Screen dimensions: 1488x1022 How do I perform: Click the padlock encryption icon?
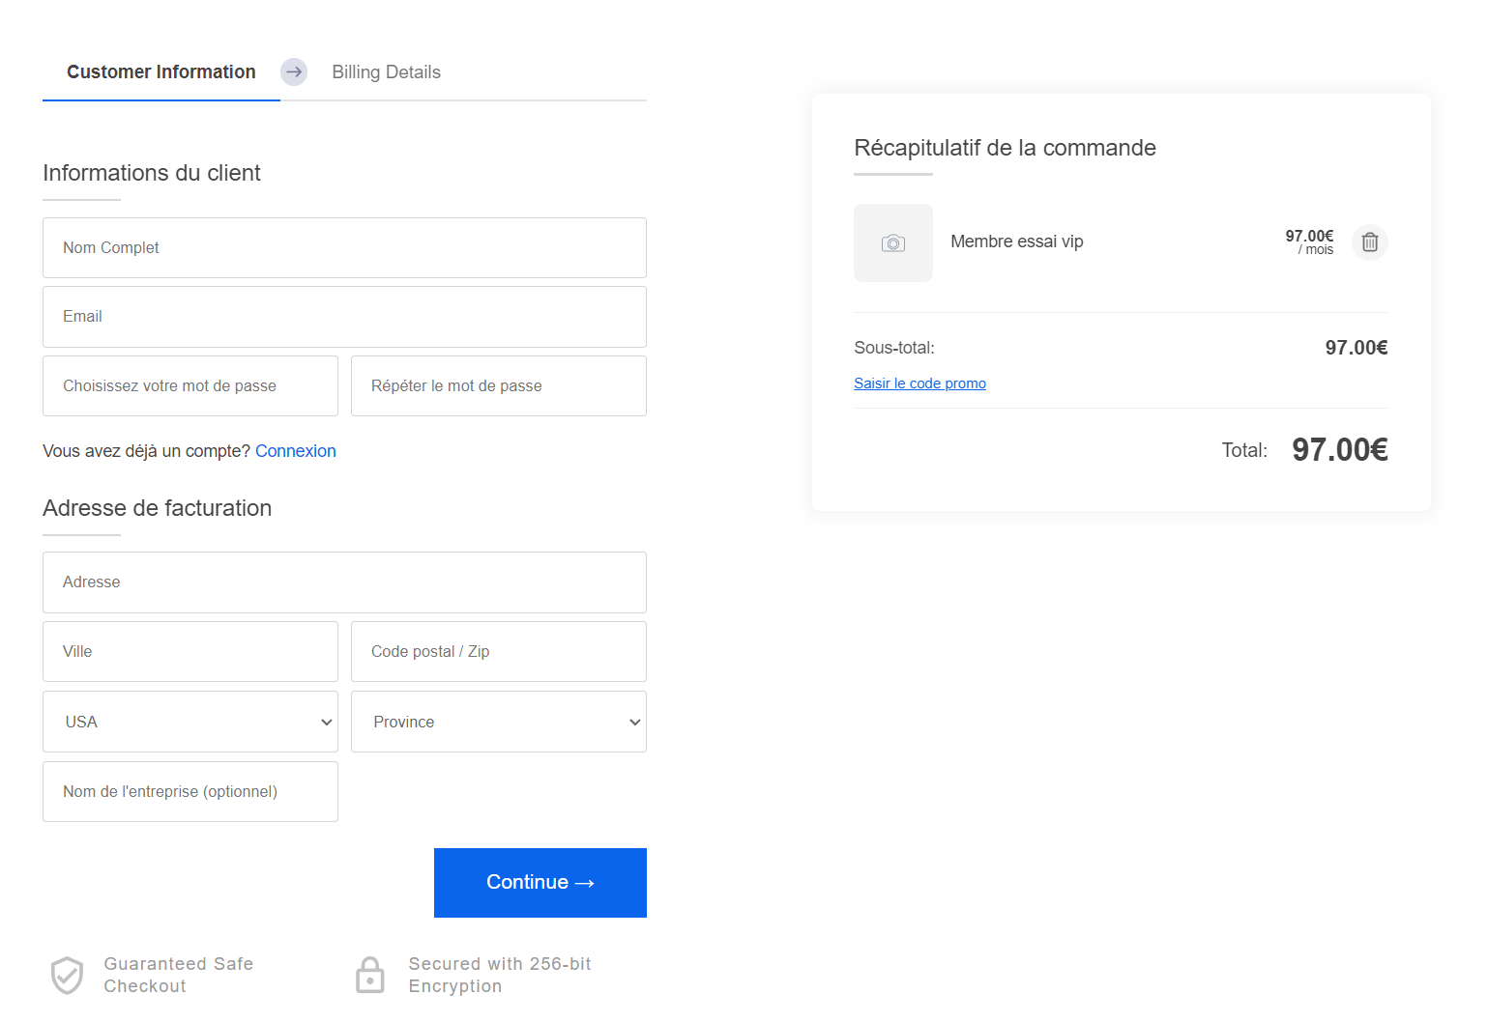tap(369, 975)
